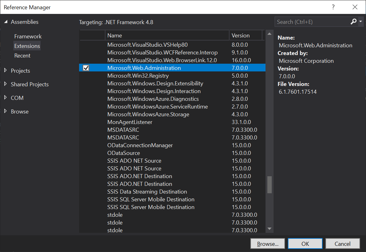Click the help question mark icon
This screenshot has width=366, height=252.
point(333,7)
